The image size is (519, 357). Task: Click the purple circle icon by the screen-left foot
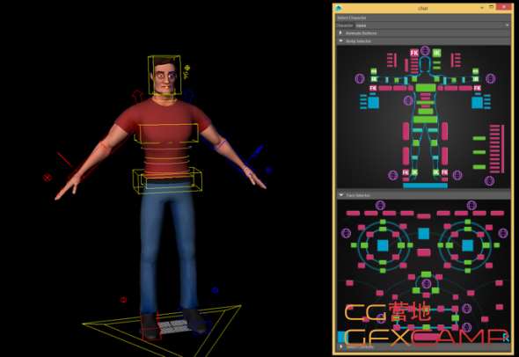pyautogui.click(x=393, y=175)
